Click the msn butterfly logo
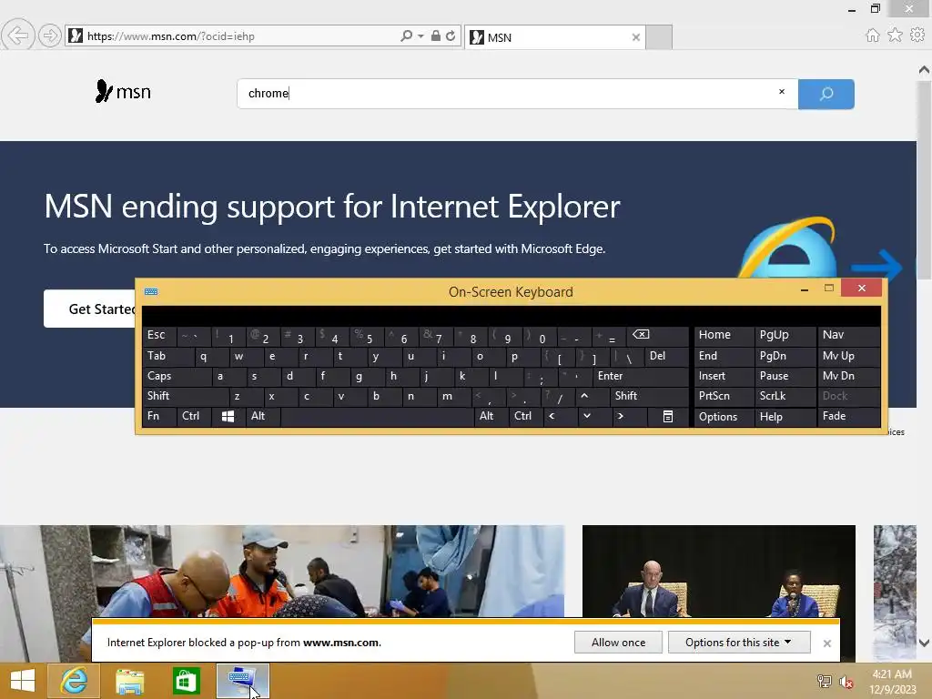 coord(123,92)
